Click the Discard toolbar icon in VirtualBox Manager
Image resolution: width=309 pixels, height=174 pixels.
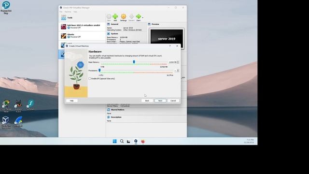point(131,17)
